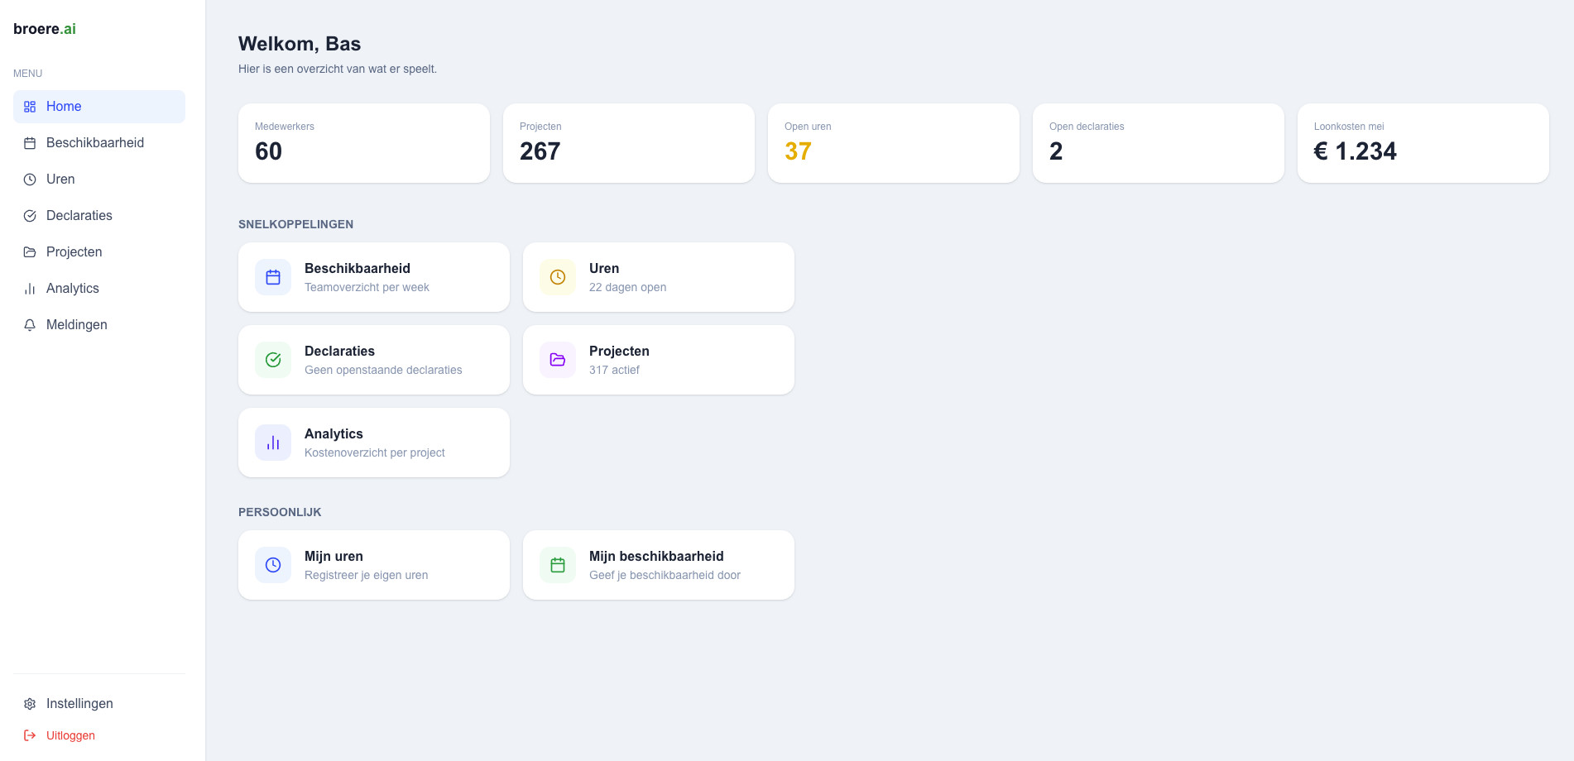Image resolution: width=1574 pixels, height=761 pixels.
Task: Click the 'Loonkosten mei' label
Action: 1349,127
